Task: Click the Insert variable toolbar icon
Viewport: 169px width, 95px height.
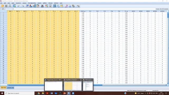Action: click(x=50, y=6)
